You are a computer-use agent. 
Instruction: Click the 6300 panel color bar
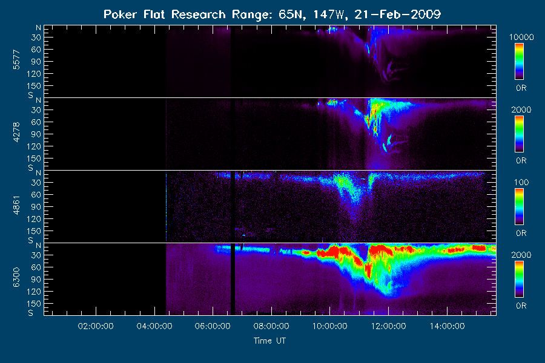520,280
